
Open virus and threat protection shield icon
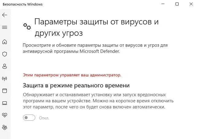pyautogui.click(x=5, y=54)
